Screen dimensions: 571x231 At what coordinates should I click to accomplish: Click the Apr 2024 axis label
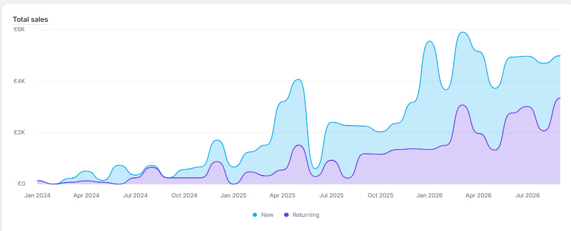click(86, 196)
